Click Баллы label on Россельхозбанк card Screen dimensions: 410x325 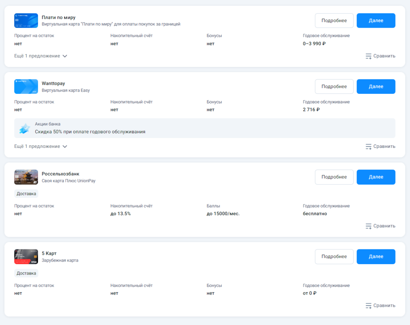(x=213, y=206)
